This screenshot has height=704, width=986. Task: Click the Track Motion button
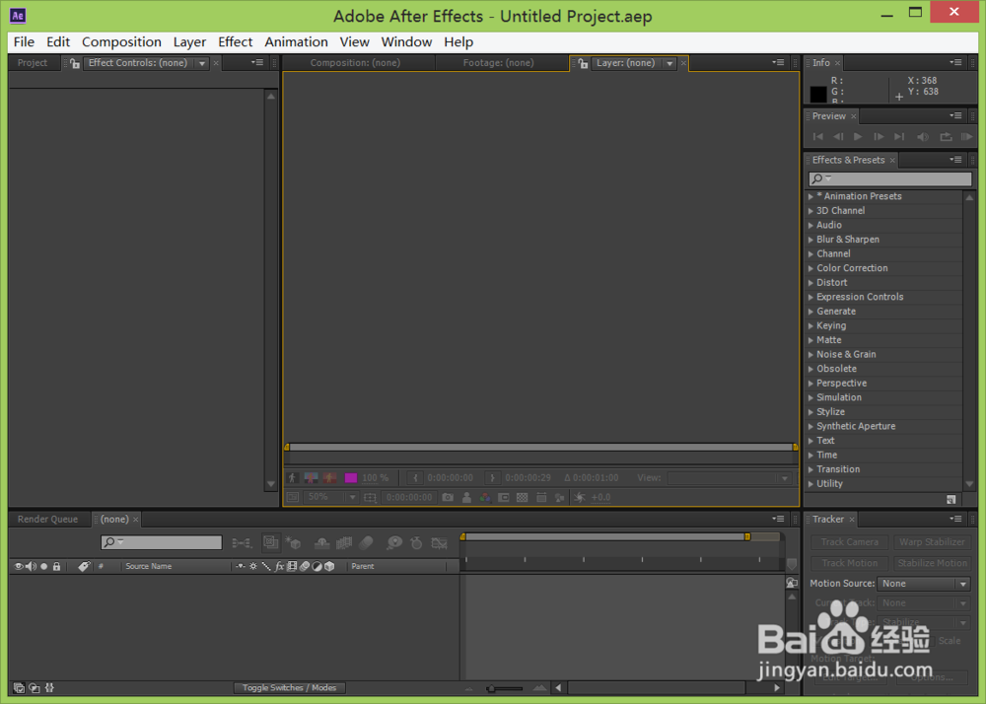(x=849, y=563)
